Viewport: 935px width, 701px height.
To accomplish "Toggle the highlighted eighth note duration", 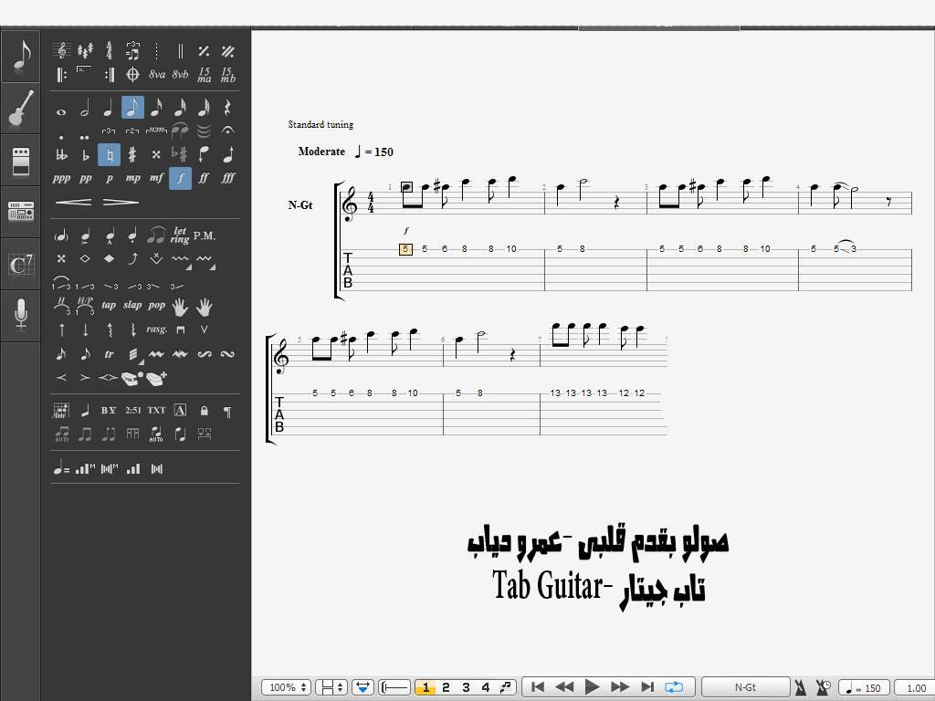I will [x=132, y=108].
